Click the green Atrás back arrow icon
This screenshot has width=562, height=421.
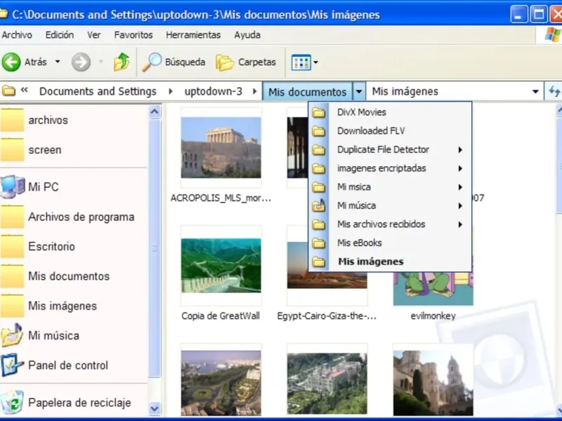coord(11,62)
